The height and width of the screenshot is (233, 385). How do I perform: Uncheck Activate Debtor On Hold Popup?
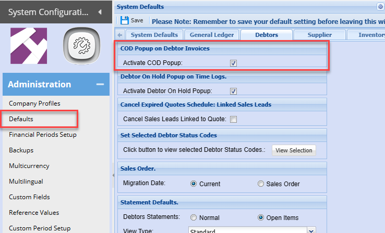(234, 91)
